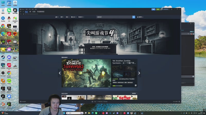Open the KOOK desktop shortcut
206x115 pixels.
tap(9, 81)
